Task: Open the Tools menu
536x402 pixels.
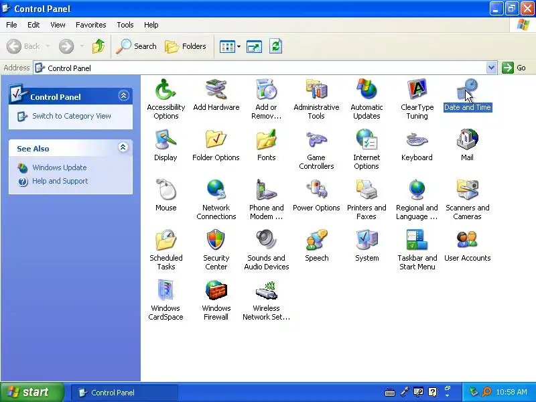Action: pos(125,25)
